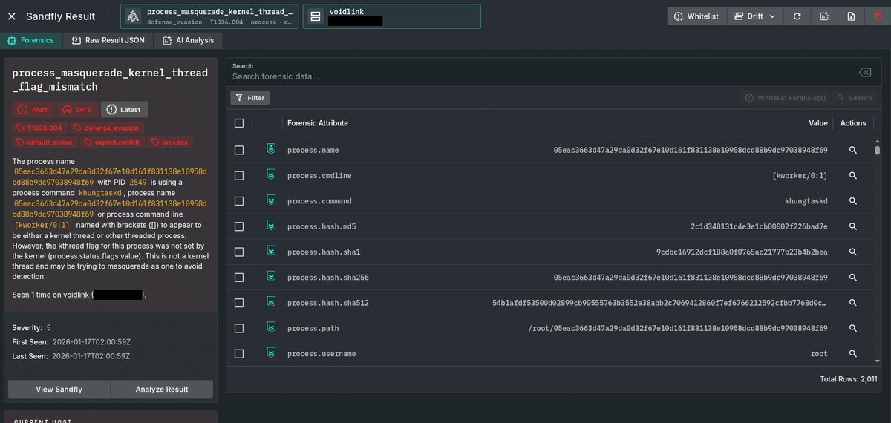
Task: Check the process.cmdline row checkbox
Action: tap(239, 175)
